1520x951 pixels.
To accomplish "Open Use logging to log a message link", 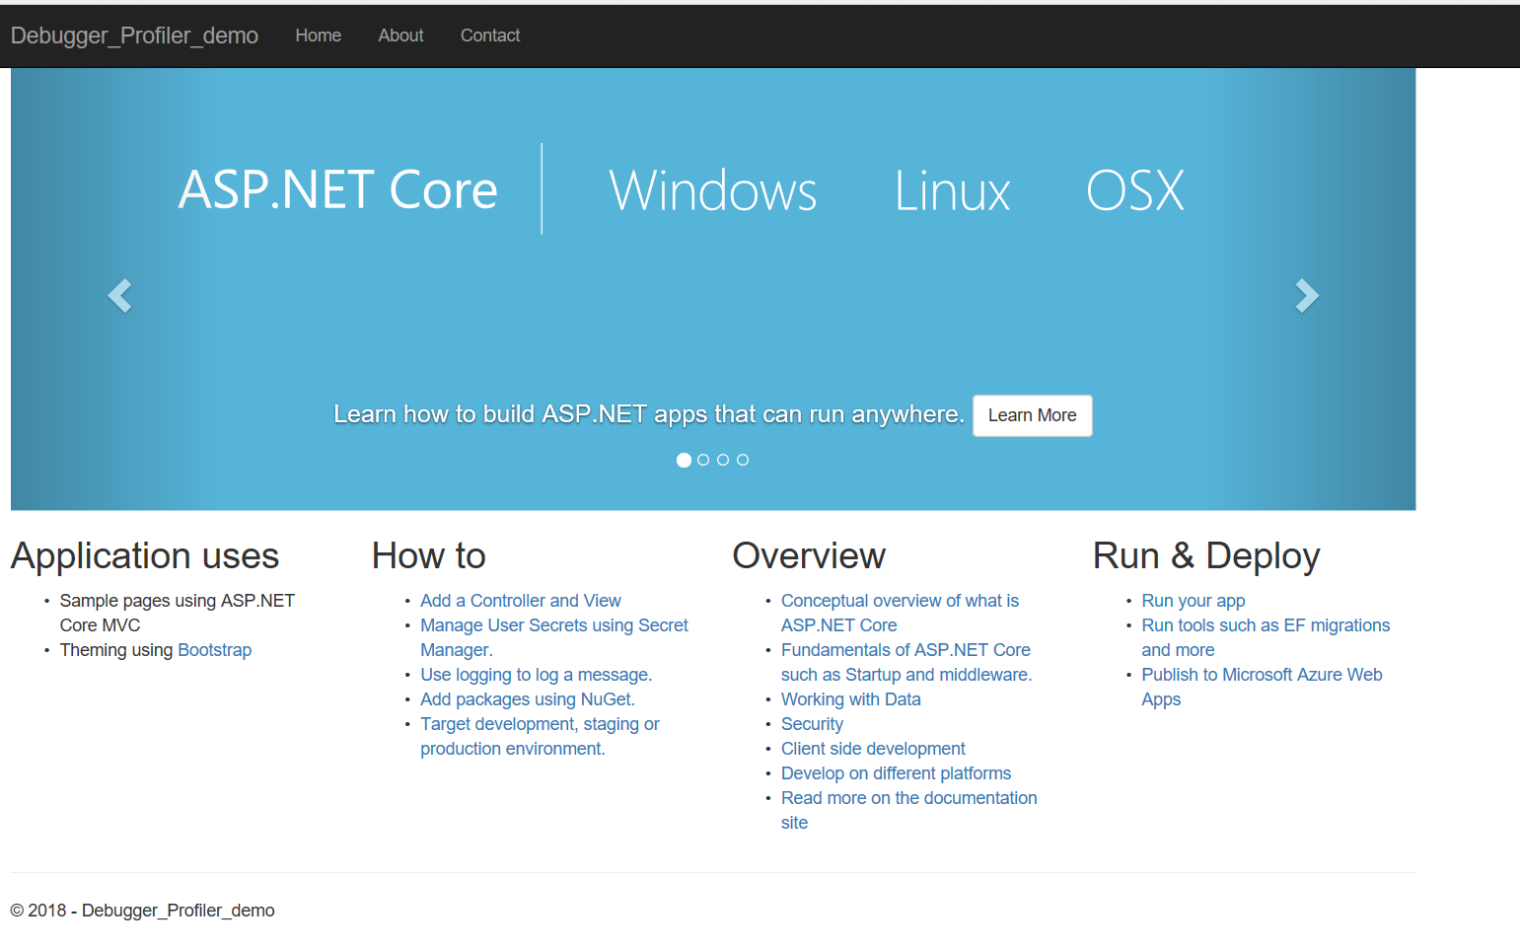I will point(536,675).
